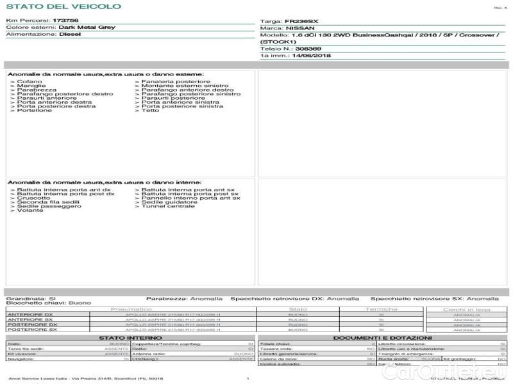The height and width of the screenshot is (384, 513).
Task: Click the 'danno esterne' anomalies section heading
Action: (x=106, y=74)
